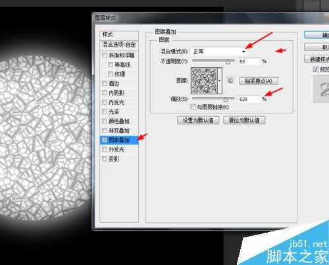Open 颜色叠加 settings label

coord(119,121)
